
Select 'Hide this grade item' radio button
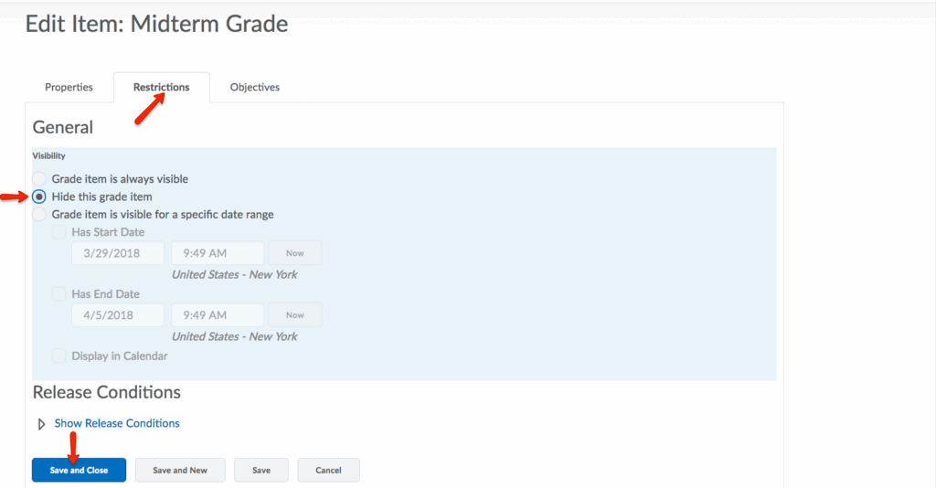(39, 196)
